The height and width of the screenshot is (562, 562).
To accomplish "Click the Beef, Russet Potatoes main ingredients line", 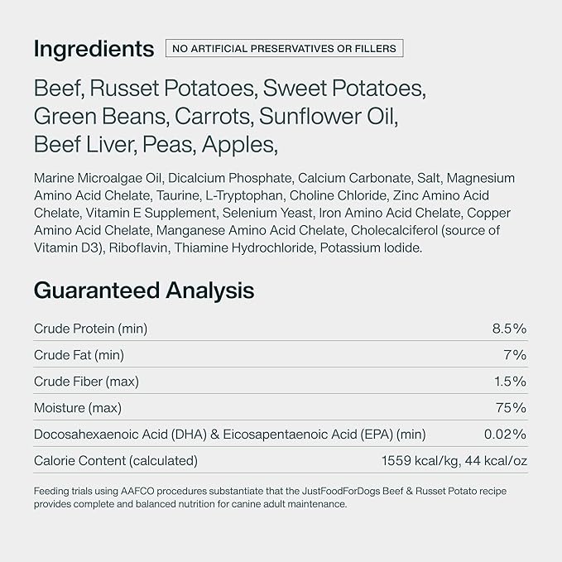I will 230,89.
